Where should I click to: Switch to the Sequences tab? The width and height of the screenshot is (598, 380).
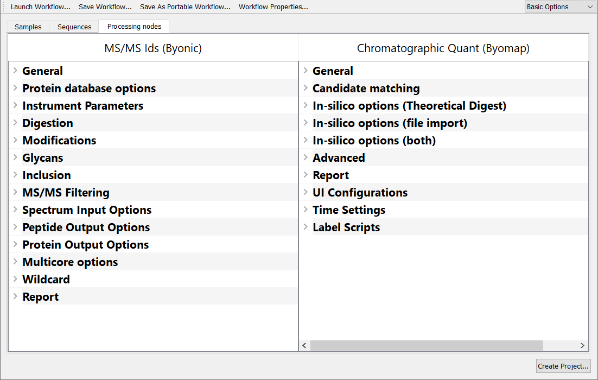pos(74,27)
